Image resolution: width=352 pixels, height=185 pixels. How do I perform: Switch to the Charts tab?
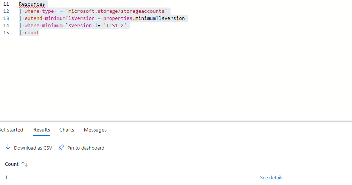67,130
